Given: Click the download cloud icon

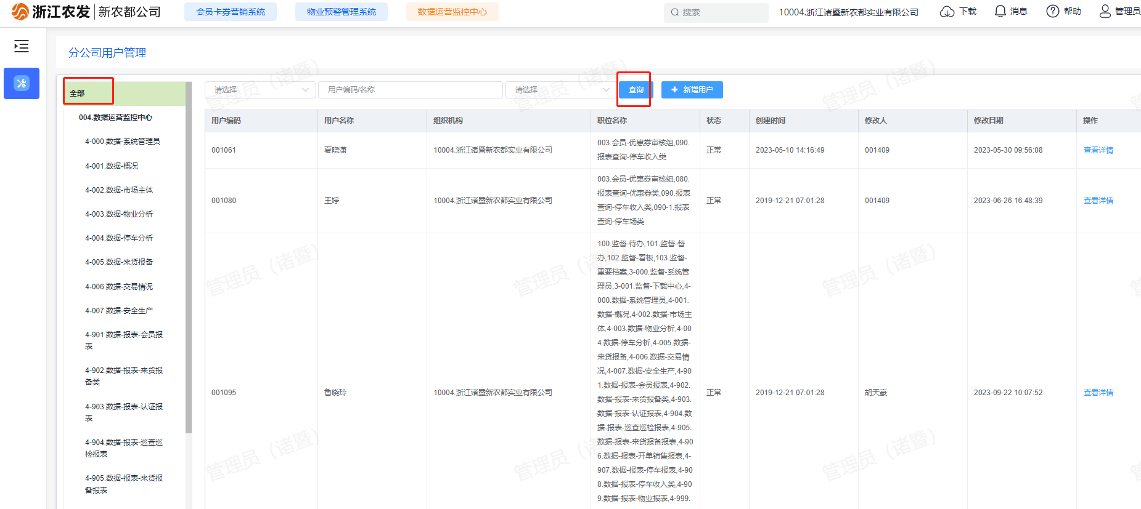Looking at the screenshot, I should pos(947,12).
